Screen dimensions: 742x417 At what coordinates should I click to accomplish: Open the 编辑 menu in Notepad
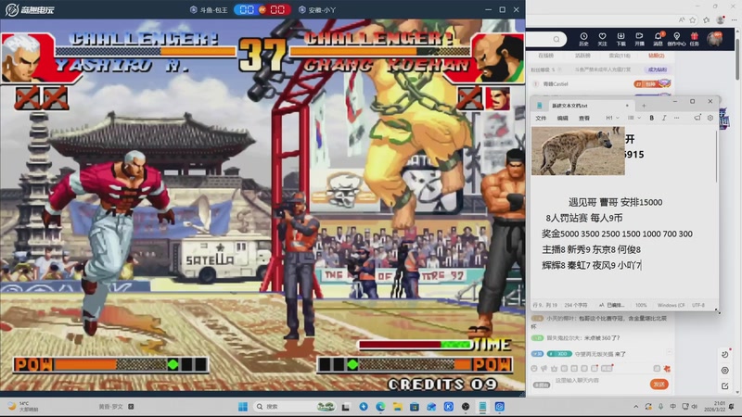coord(562,119)
